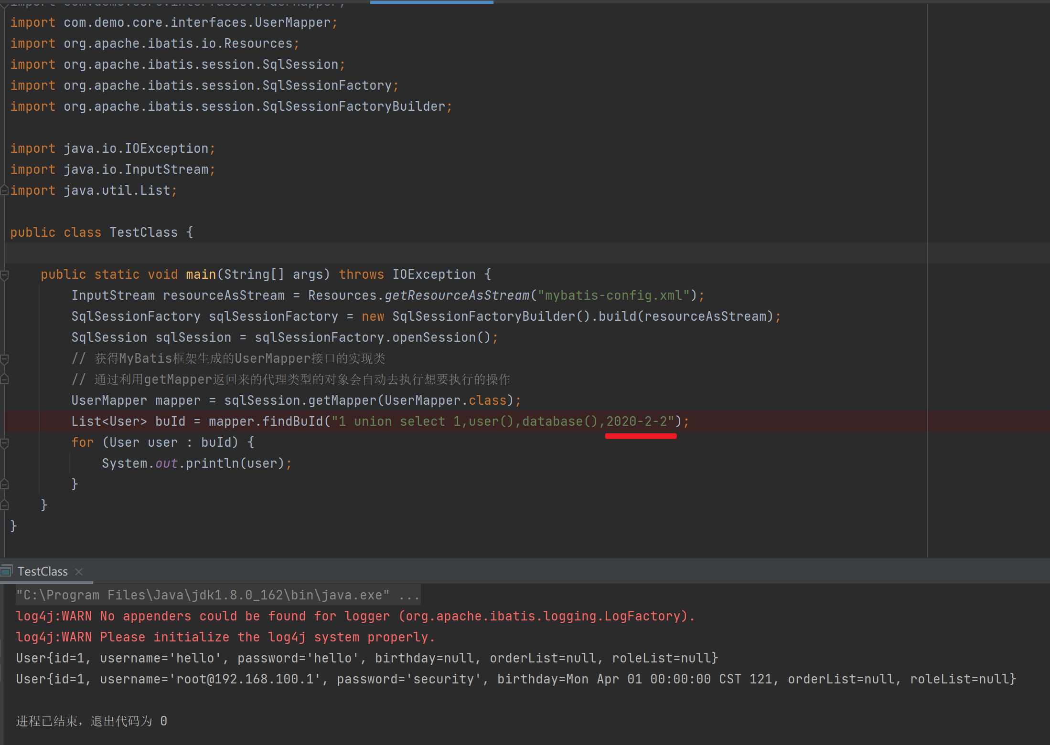Screen dimensions: 1050x745
Task: Click the mybatis-config.xml string literal
Action: click(x=613, y=295)
